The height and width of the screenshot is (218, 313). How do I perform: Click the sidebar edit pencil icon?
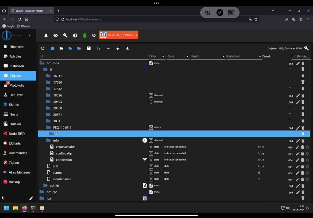(x=31, y=198)
